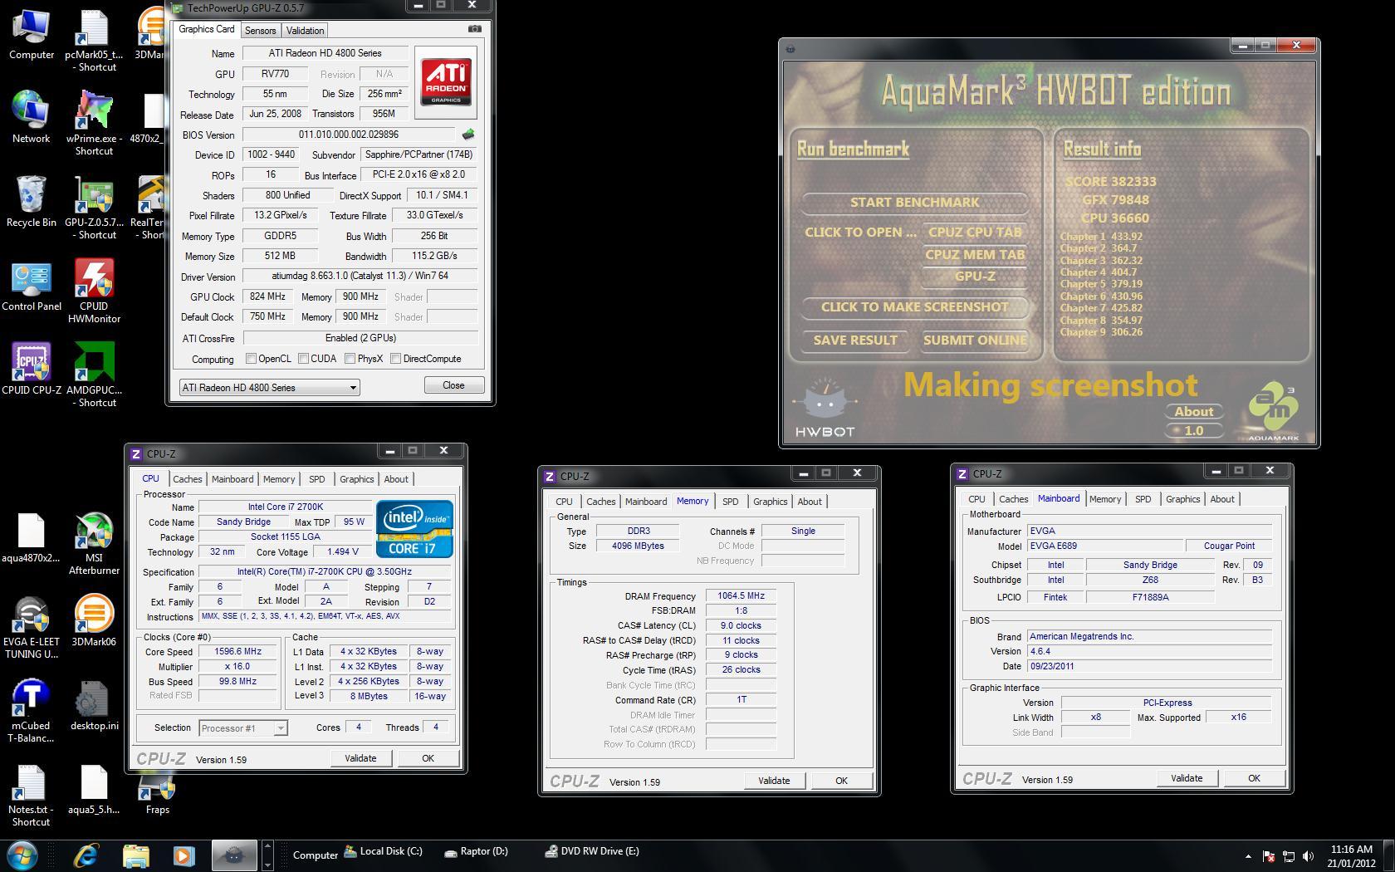Click Validate in left CPU-Z window
1395x872 pixels.
click(360, 758)
